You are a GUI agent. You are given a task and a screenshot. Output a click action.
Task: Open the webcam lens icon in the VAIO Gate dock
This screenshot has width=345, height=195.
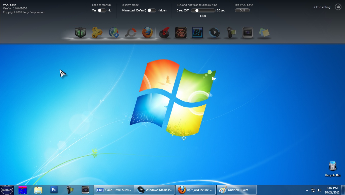[x=248, y=33]
